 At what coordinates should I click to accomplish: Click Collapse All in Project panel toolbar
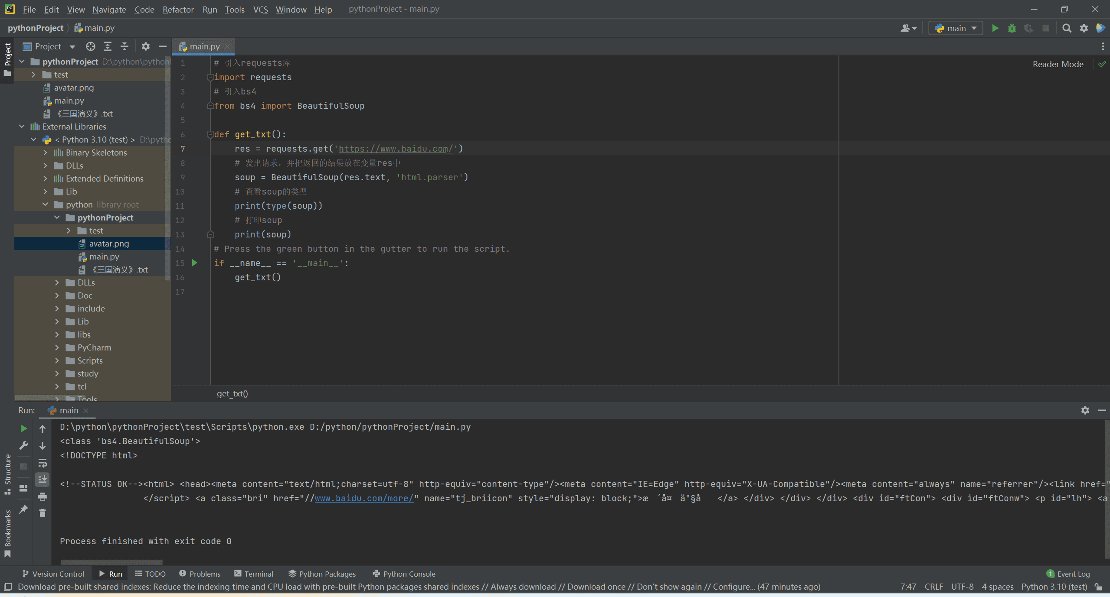point(124,46)
